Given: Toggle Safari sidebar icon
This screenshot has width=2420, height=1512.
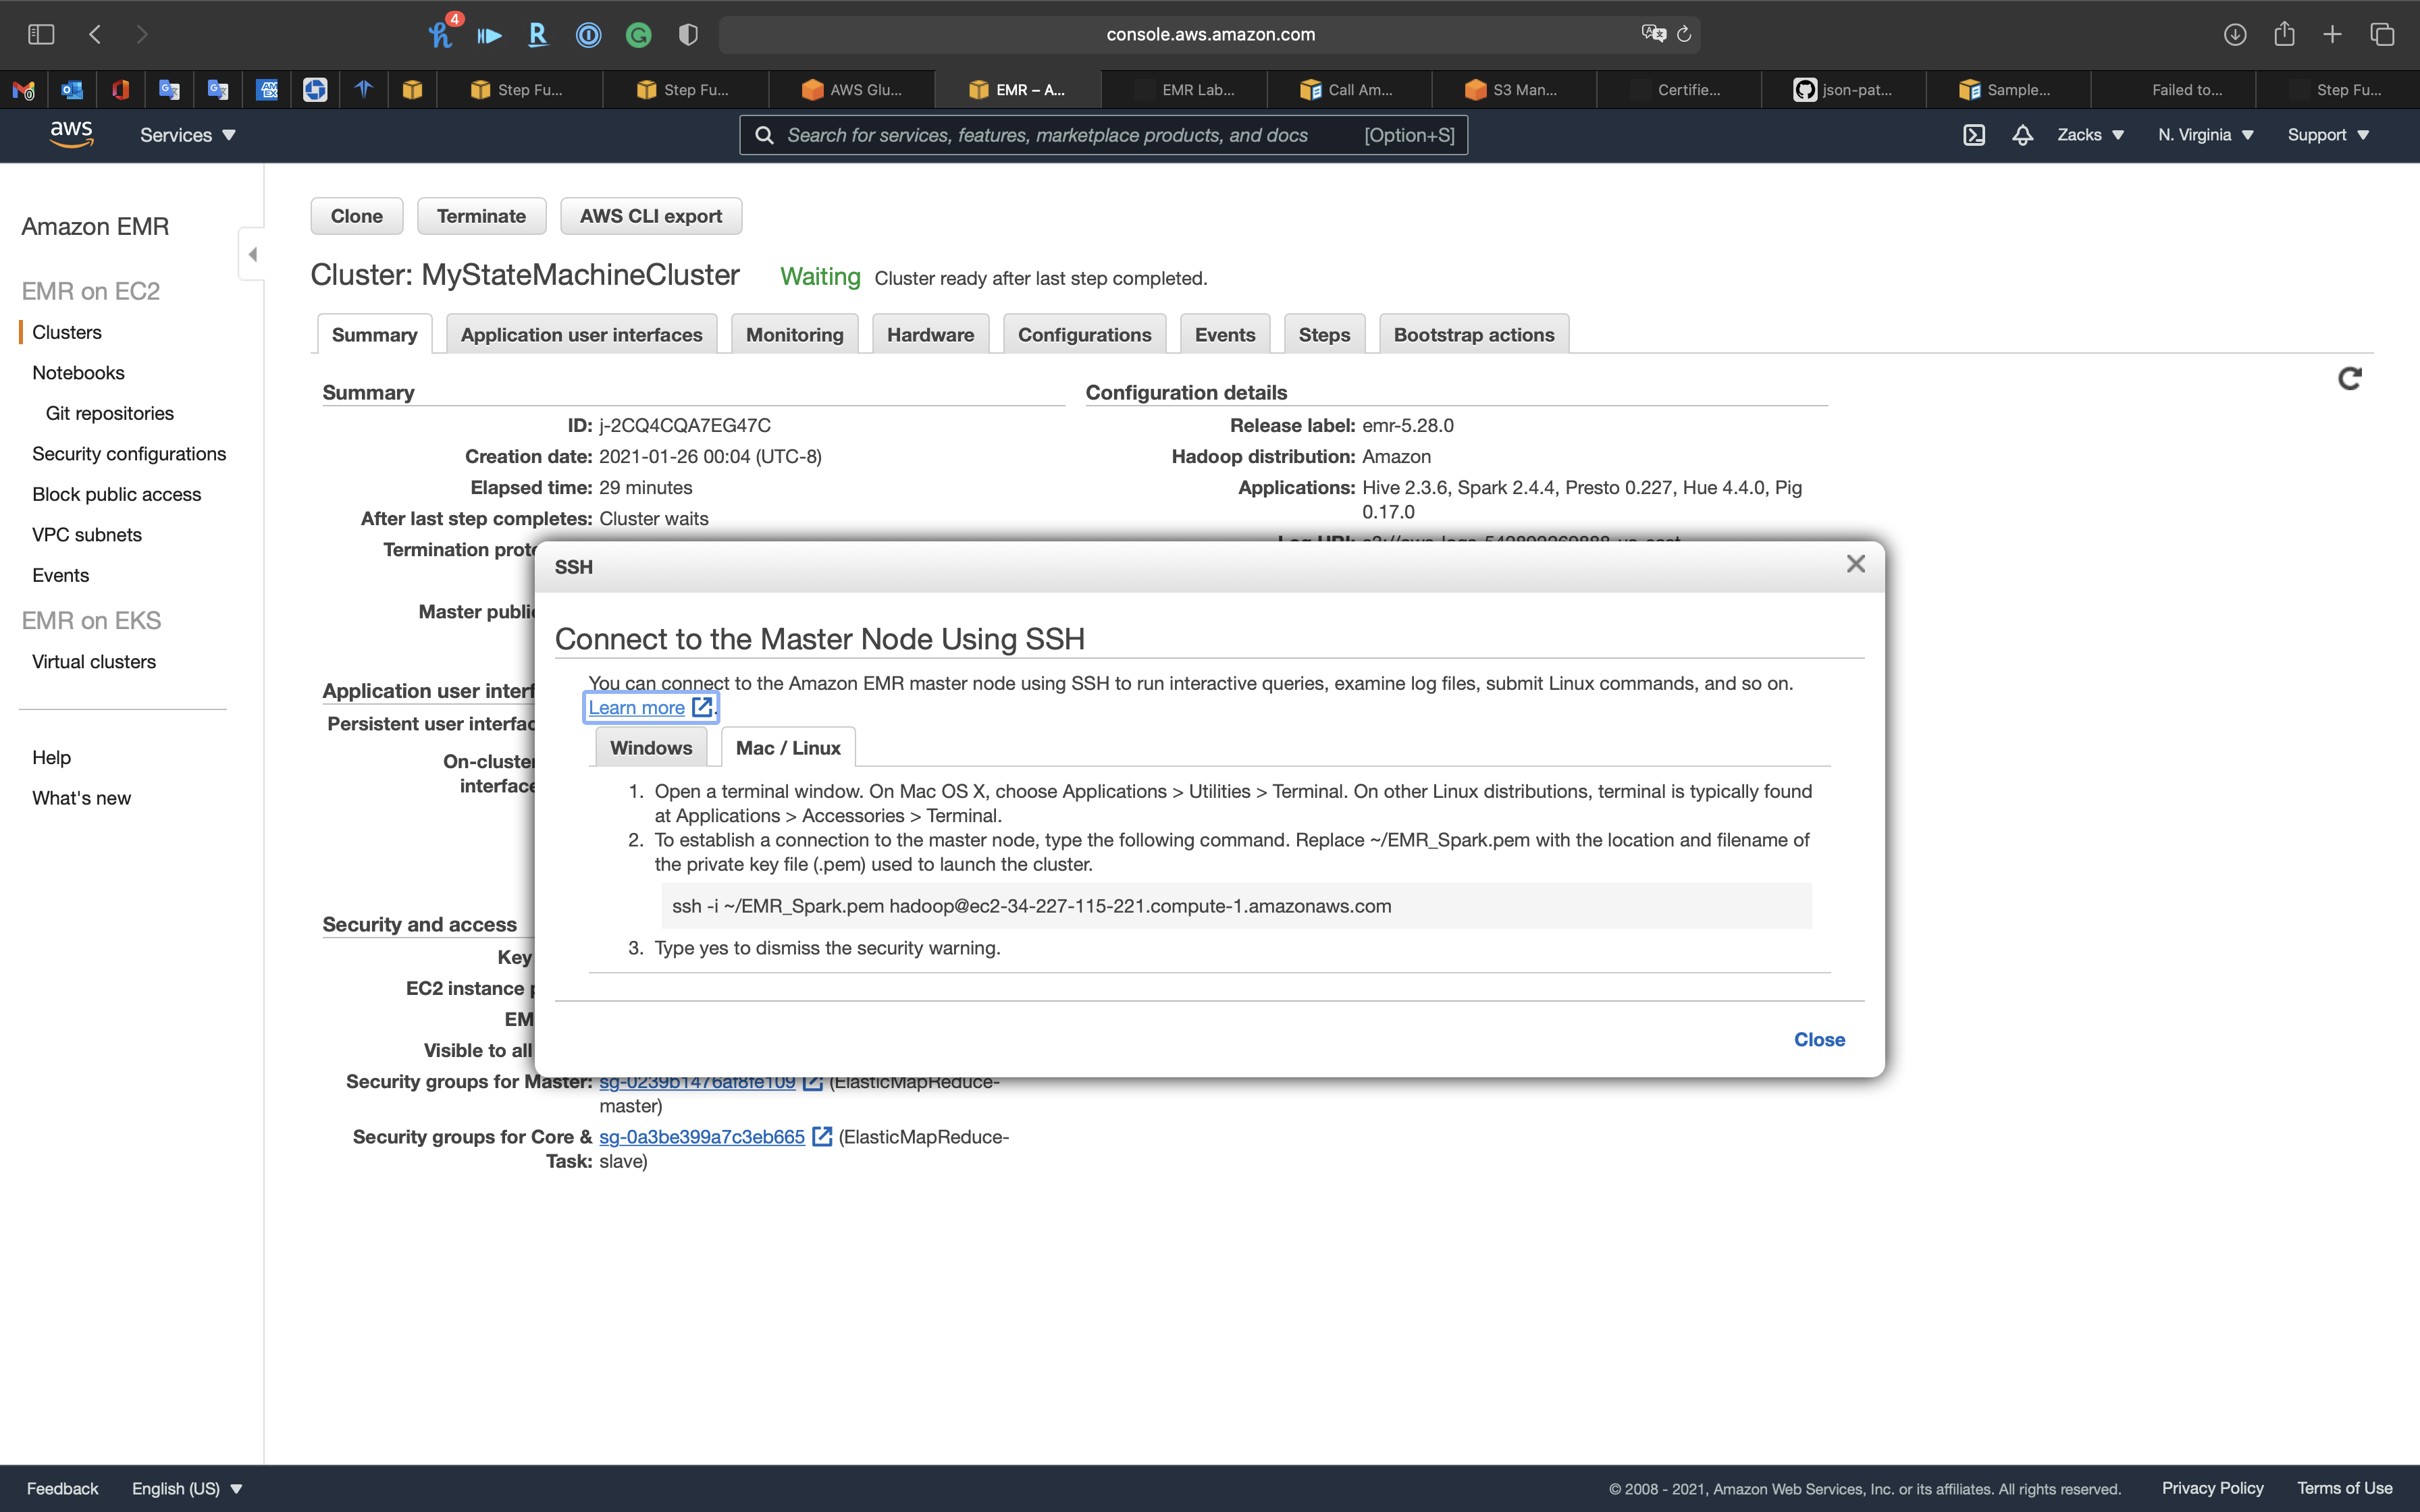Looking at the screenshot, I should (41, 34).
